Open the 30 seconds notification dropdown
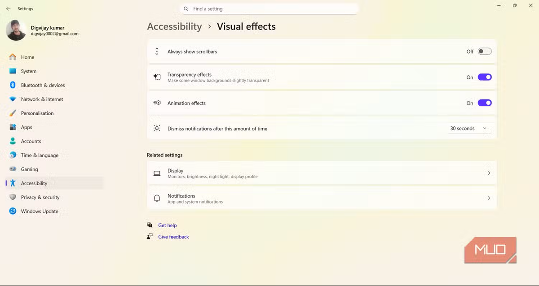539x286 pixels. (468, 129)
